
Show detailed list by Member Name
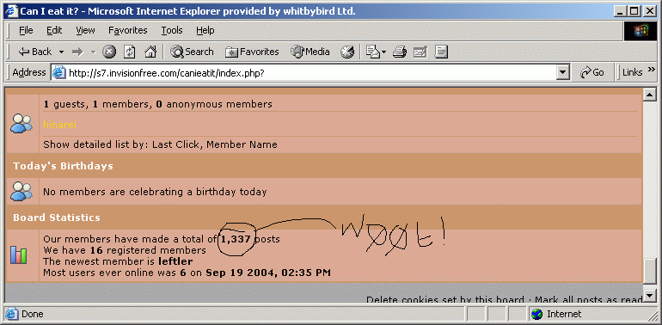tap(242, 144)
